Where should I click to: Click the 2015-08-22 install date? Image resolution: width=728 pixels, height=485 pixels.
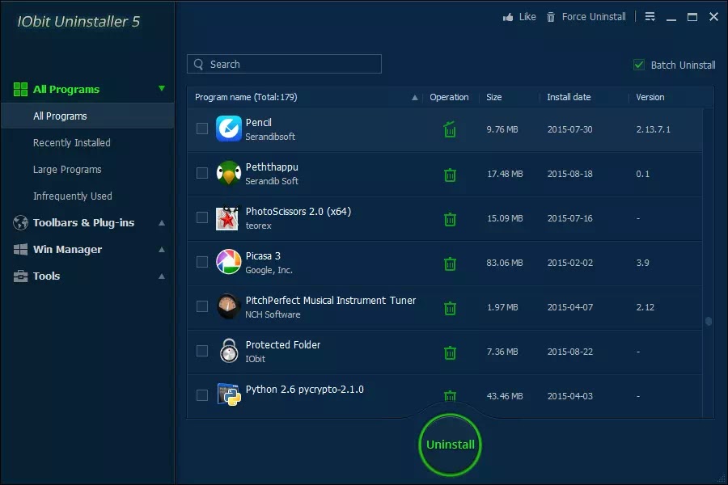click(570, 352)
